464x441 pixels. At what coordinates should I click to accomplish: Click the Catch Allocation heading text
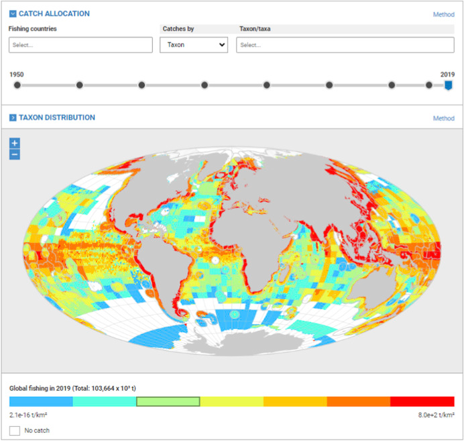[x=54, y=13]
